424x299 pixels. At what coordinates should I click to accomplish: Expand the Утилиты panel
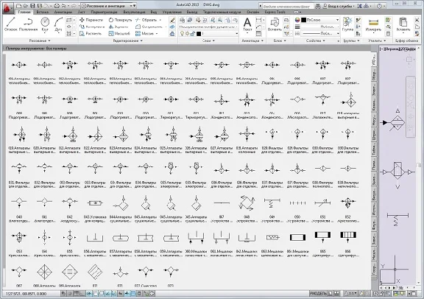click(x=377, y=41)
